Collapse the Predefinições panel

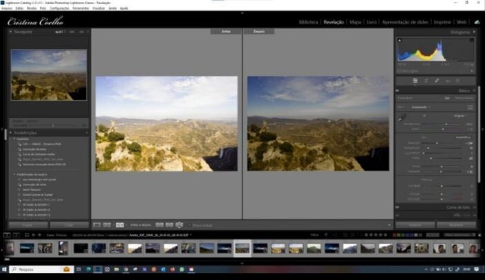(x=12, y=133)
